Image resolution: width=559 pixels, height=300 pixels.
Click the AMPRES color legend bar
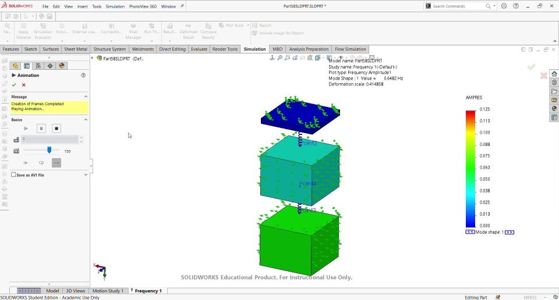pyautogui.click(x=470, y=169)
